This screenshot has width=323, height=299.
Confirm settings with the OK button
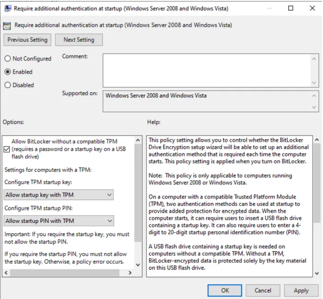point(225,290)
